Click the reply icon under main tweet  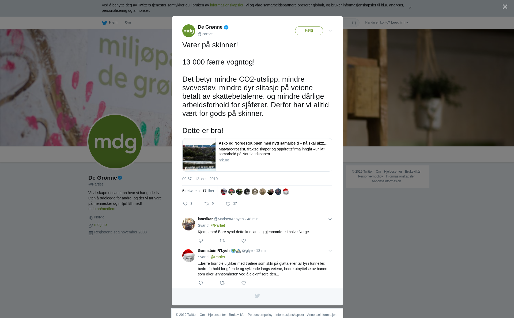[x=185, y=204]
